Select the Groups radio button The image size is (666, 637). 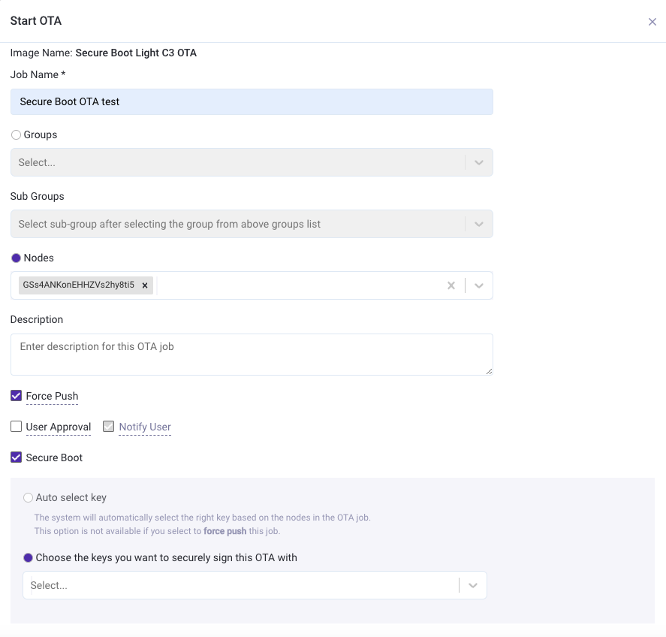16,135
